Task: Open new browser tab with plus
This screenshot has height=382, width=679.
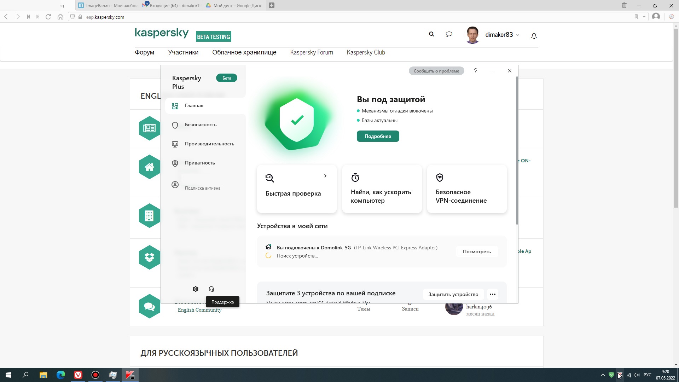Action: coord(272,5)
